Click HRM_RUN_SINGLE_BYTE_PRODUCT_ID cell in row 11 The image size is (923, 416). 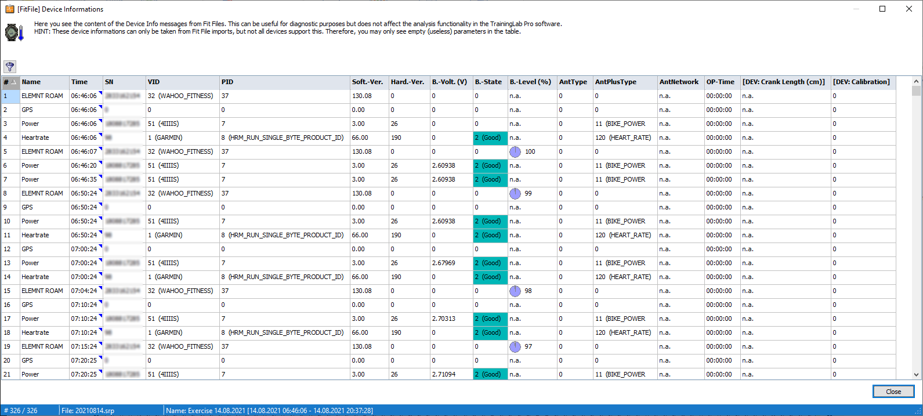pos(285,235)
